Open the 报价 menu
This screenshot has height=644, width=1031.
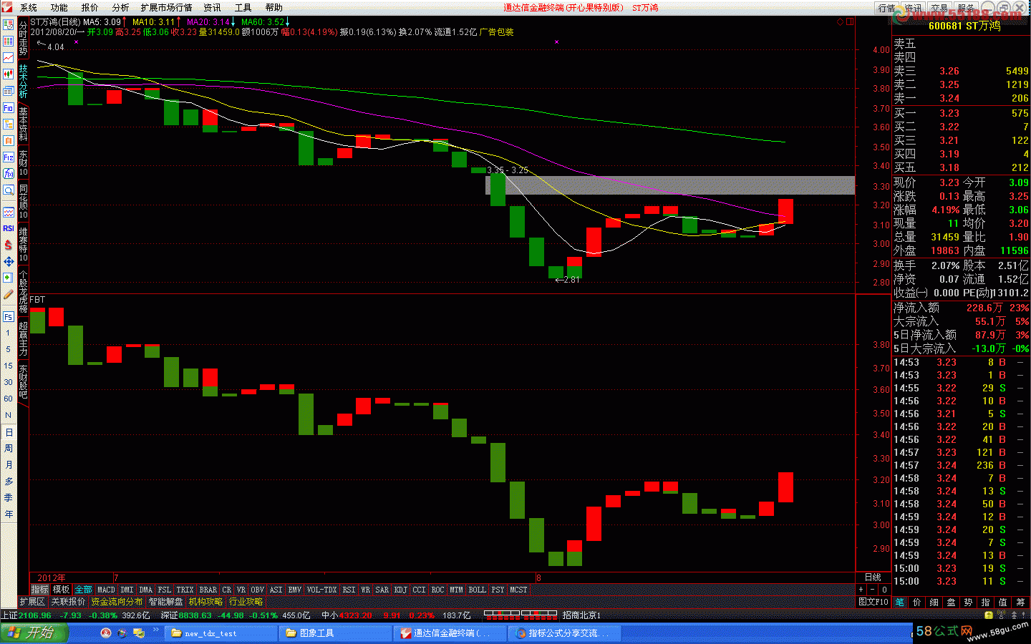click(x=90, y=8)
